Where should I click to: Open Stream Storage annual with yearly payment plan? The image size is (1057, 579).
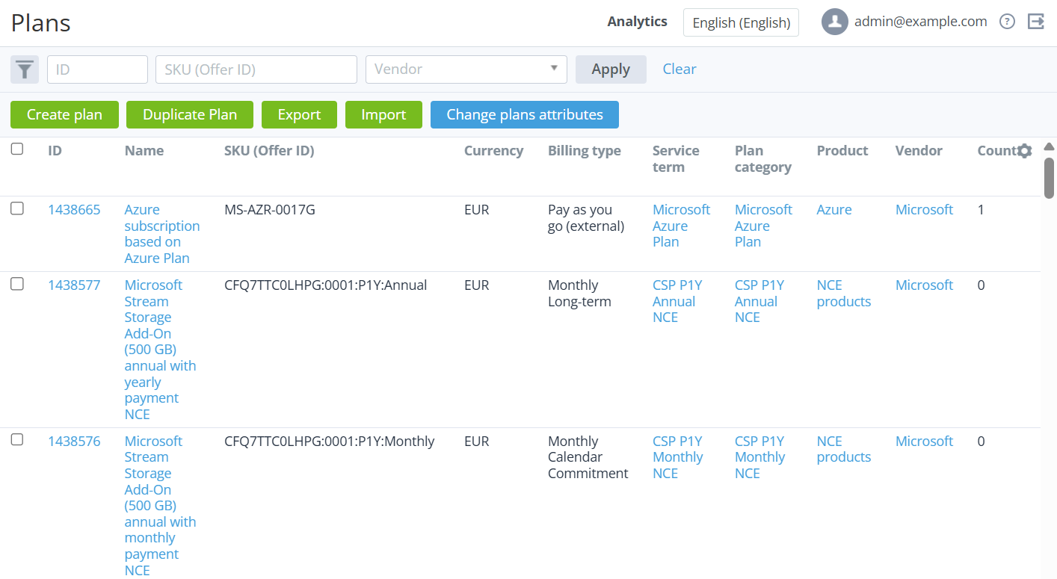click(x=160, y=350)
